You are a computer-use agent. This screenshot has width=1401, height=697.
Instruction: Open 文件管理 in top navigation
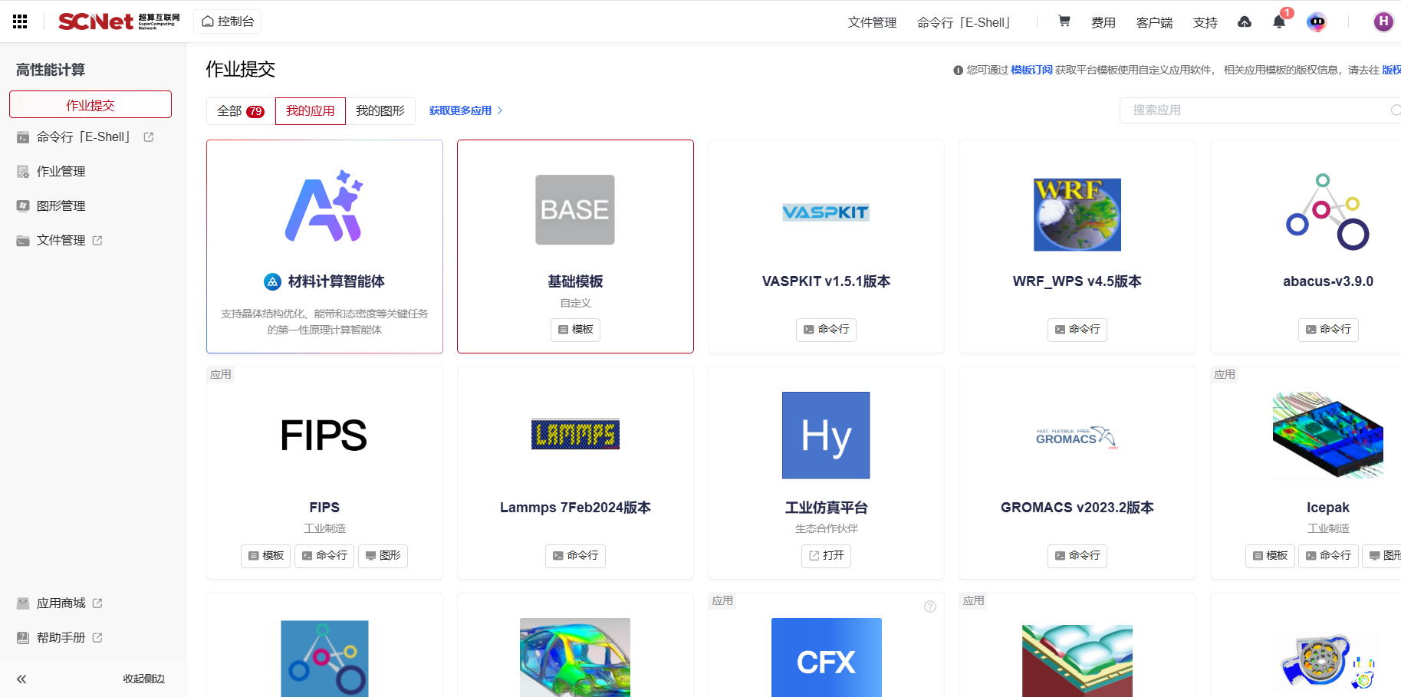[x=872, y=22]
